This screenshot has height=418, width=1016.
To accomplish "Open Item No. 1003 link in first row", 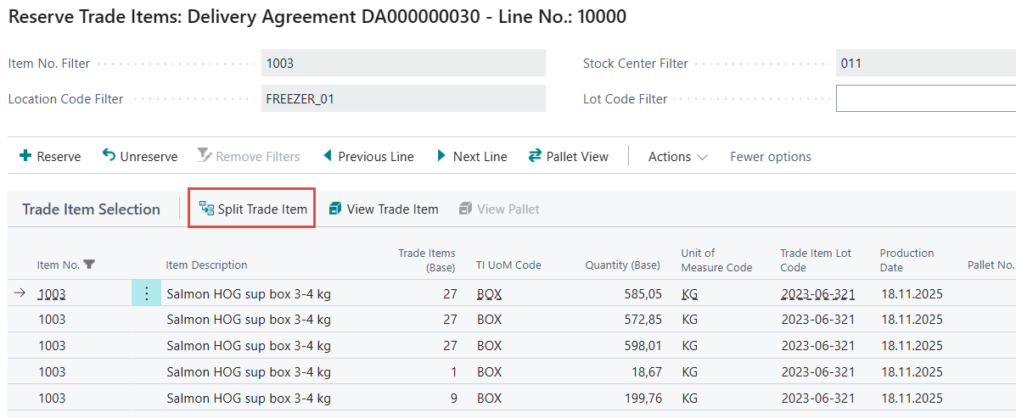I will click(x=52, y=294).
